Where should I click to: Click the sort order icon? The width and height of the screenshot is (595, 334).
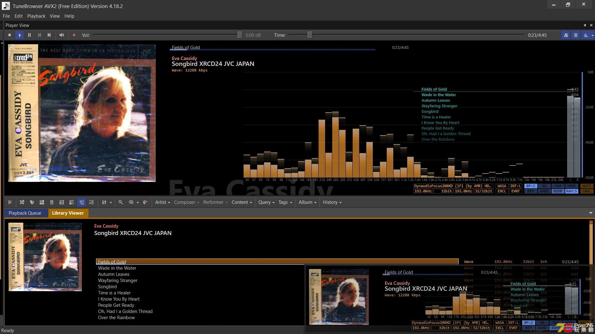[104, 202]
